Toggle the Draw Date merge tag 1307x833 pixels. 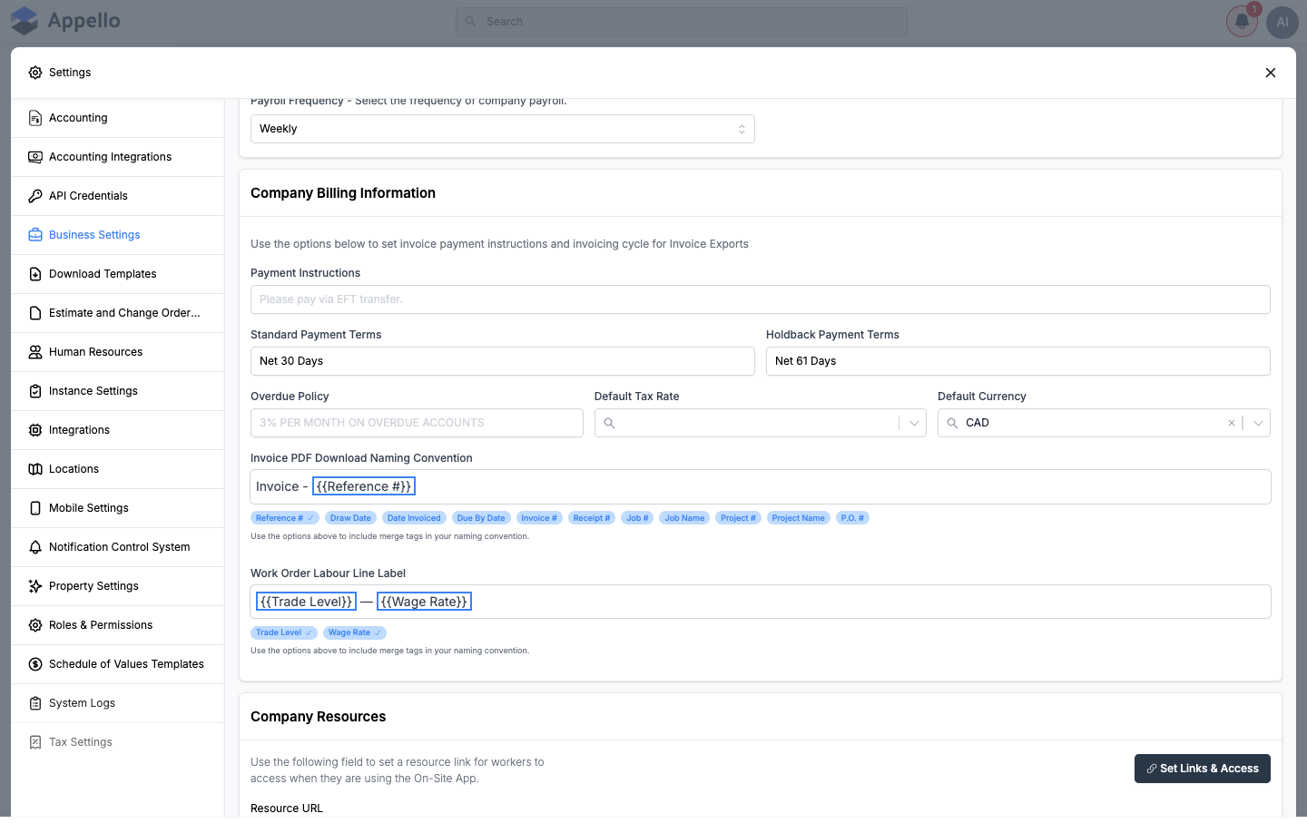coord(350,518)
